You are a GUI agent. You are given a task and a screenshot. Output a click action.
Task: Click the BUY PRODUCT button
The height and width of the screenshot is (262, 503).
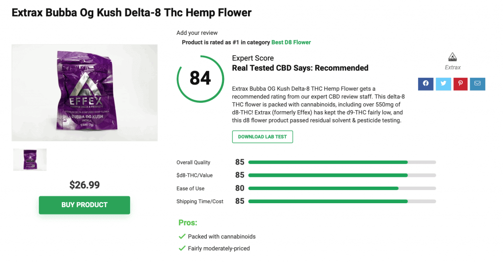(84, 205)
